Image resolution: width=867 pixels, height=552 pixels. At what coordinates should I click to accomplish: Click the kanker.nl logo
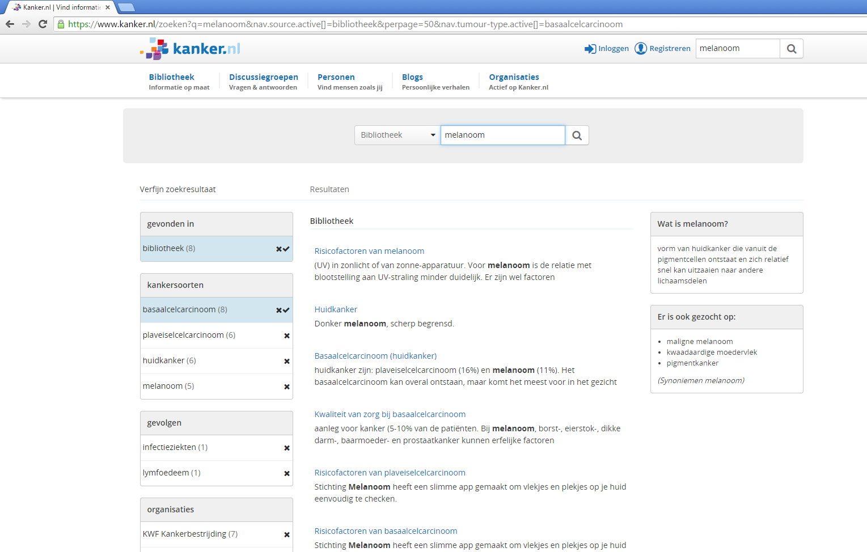coord(191,49)
